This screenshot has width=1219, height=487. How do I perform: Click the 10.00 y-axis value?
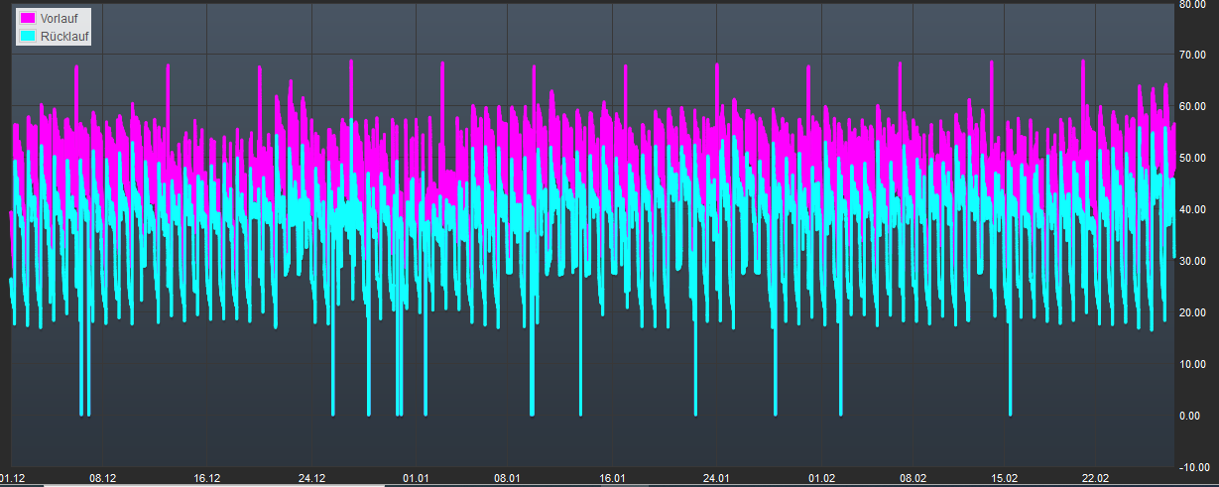pos(1191,364)
